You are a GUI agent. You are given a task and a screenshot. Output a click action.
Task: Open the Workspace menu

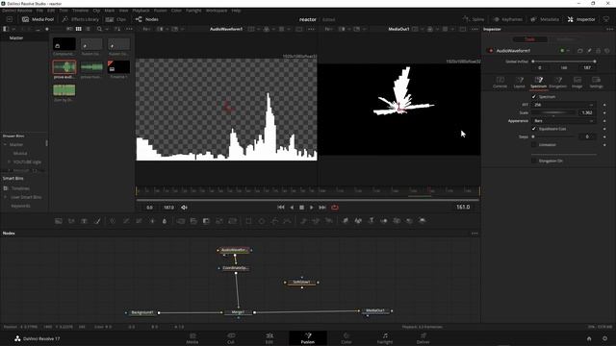tap(217, 11)
